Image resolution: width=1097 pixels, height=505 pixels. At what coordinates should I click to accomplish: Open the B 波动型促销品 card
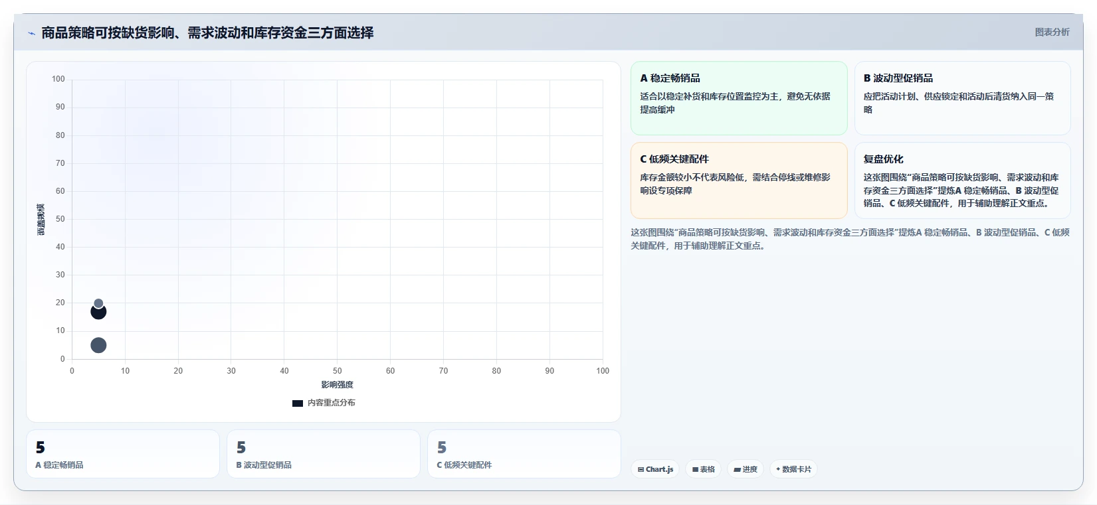click(x=962, y=98)
